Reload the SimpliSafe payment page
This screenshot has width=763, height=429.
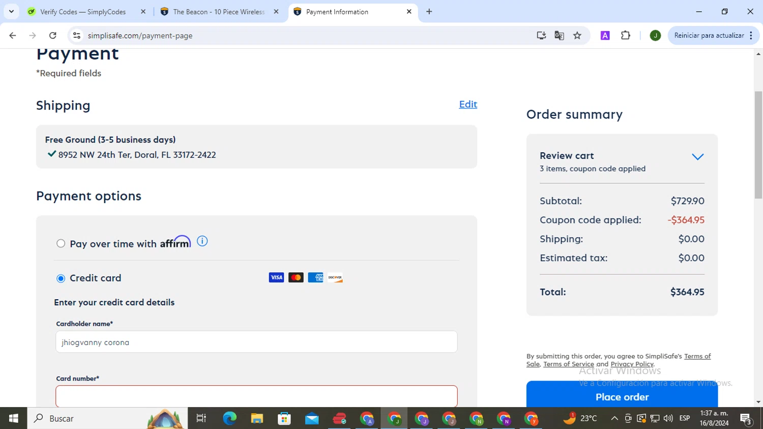53,36
